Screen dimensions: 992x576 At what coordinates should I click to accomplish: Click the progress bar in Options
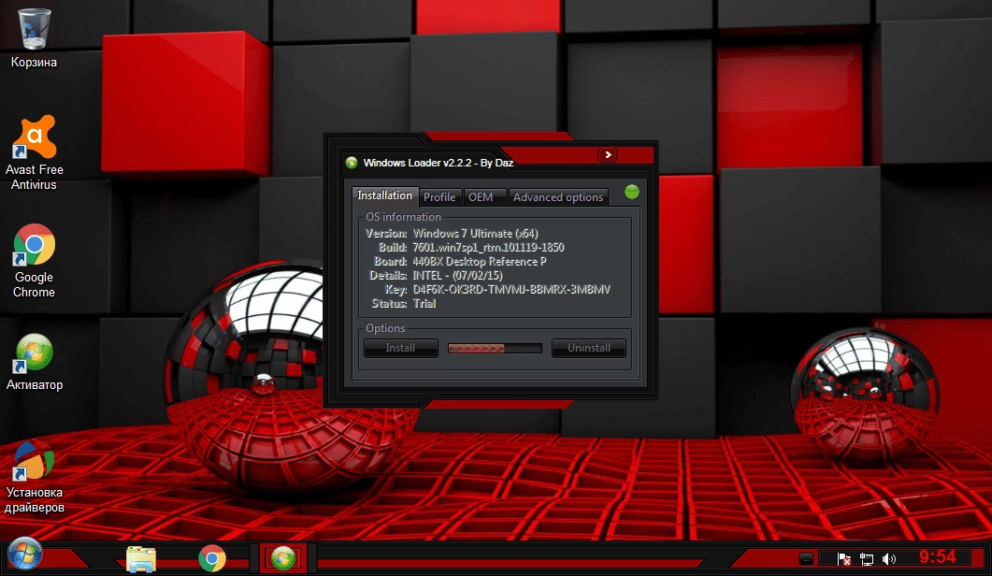(x=495, y=348)
